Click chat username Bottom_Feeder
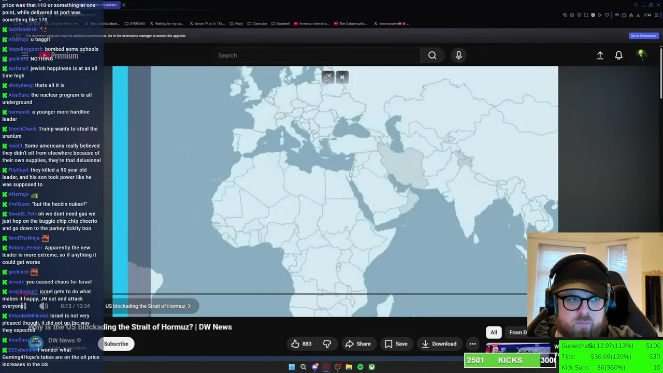This screenshot has width=663, height=373. (x=25, y=248)
